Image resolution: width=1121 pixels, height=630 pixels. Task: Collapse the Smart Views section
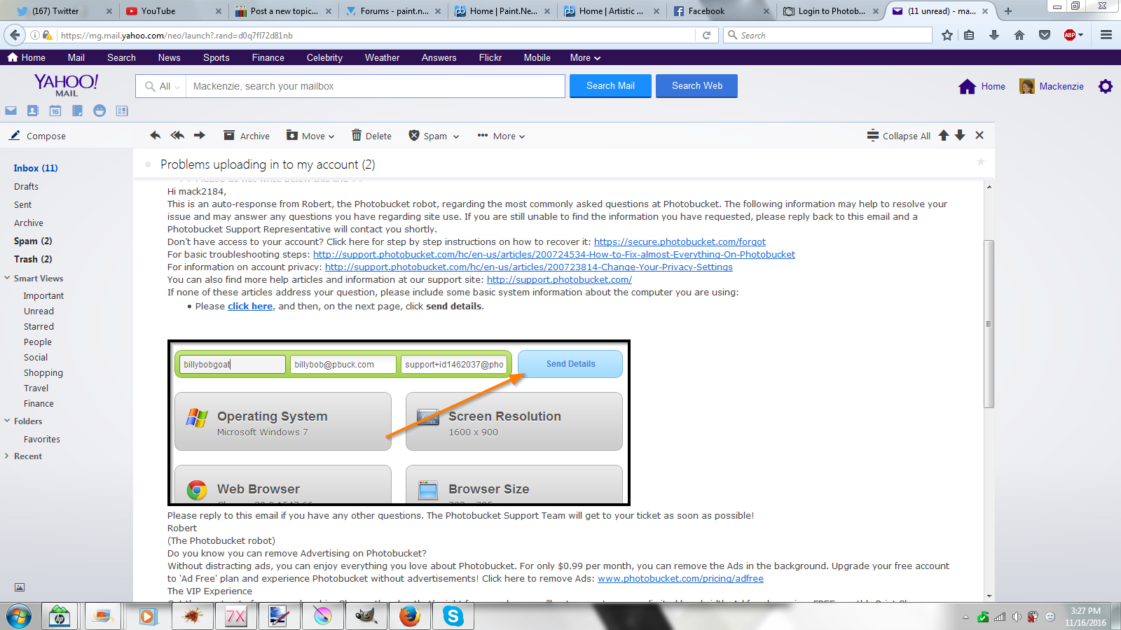point(7,278)
